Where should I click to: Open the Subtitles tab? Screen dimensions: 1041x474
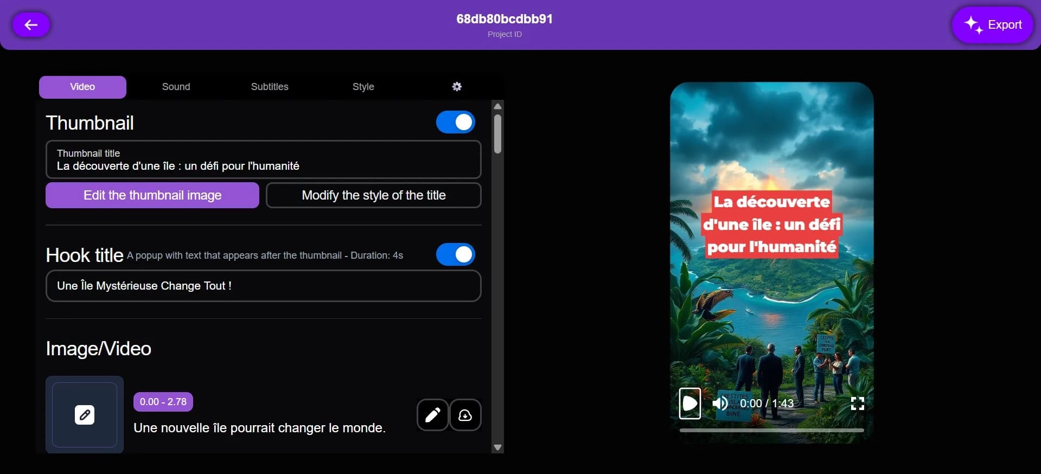point(270,87)
